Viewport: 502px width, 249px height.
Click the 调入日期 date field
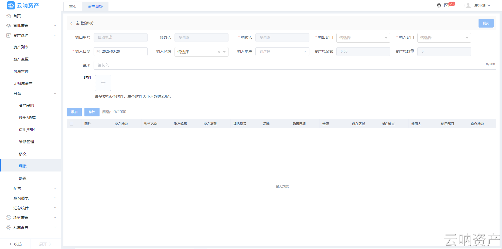click(121, 52)
